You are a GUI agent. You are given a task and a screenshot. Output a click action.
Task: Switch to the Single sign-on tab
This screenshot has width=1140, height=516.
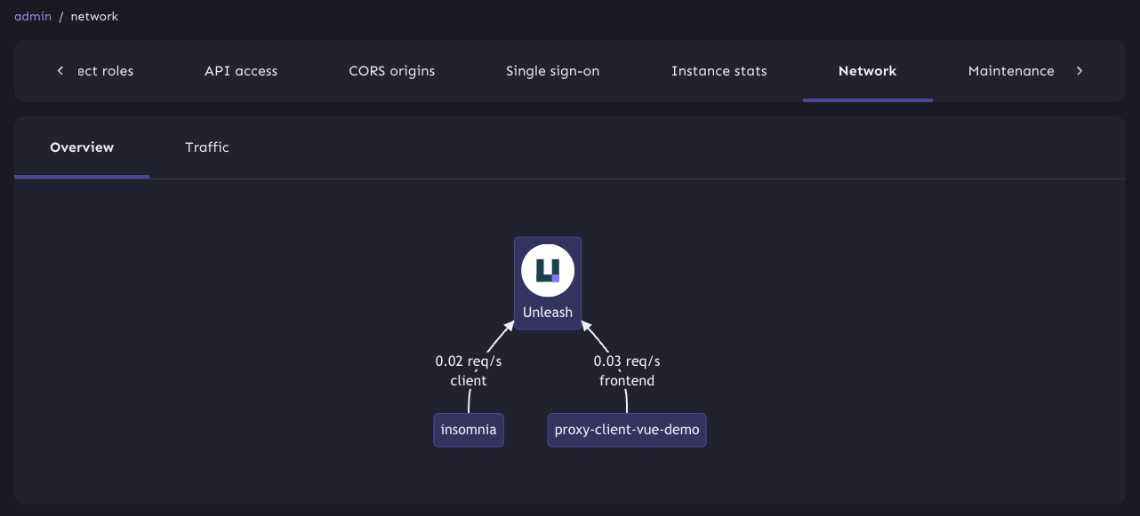point(553,71)
